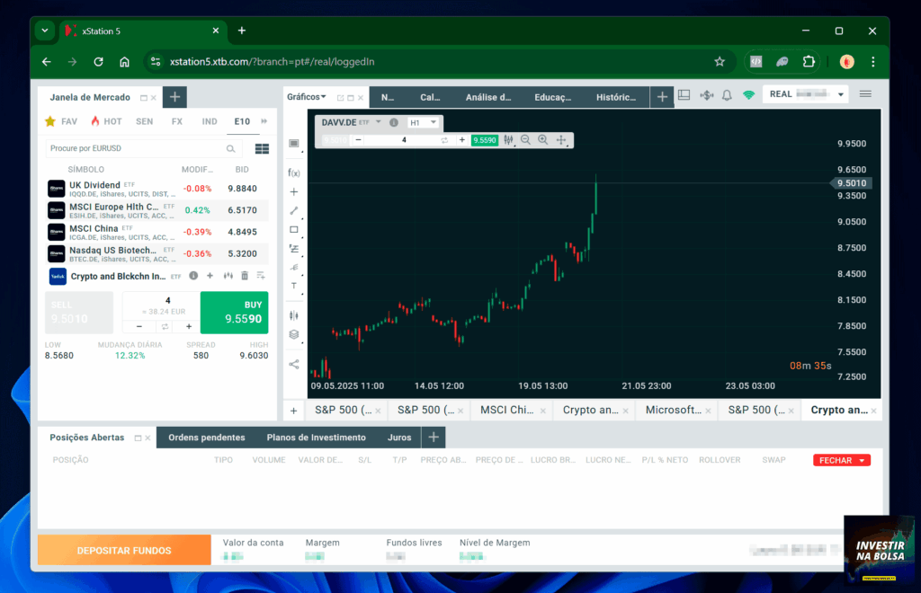Select the MSCI China ETF row

pos(157,233)
